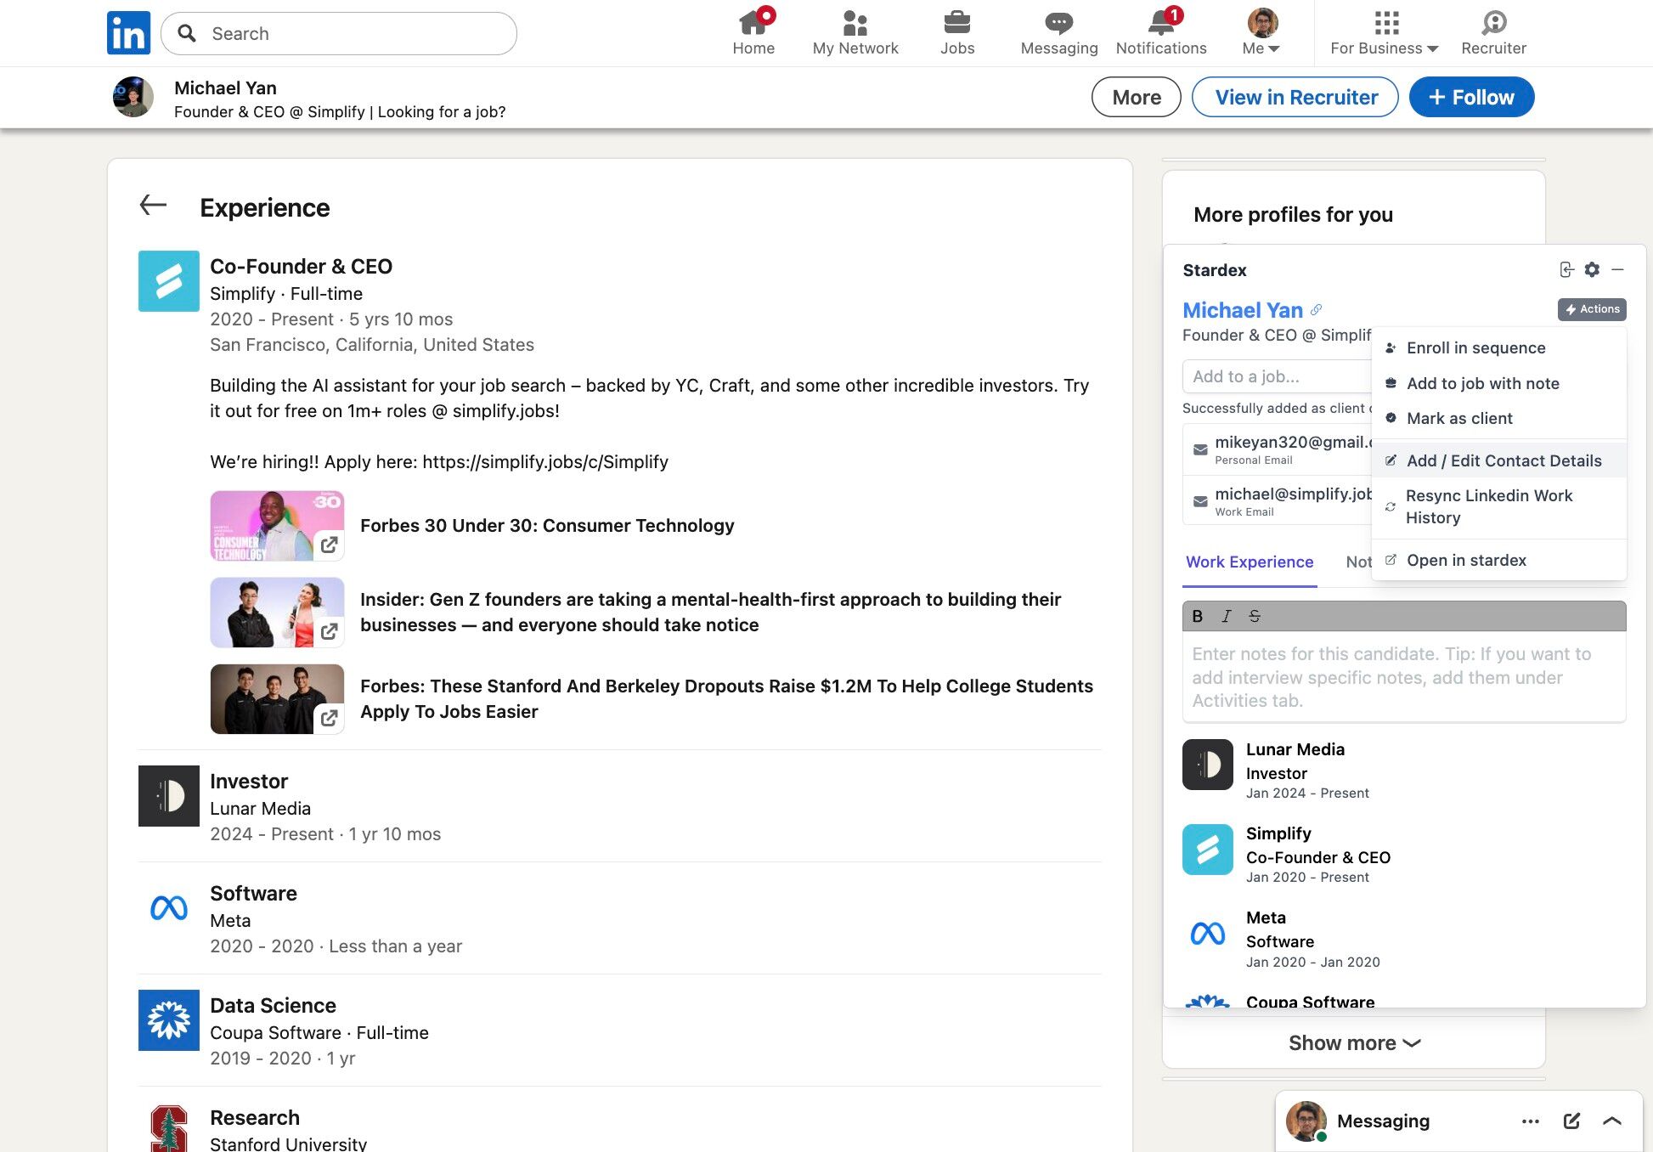This screenshot has height=1152, width=1653.
Task: Toggle italic formatting in notes editor
Action: pos(1226,616)
